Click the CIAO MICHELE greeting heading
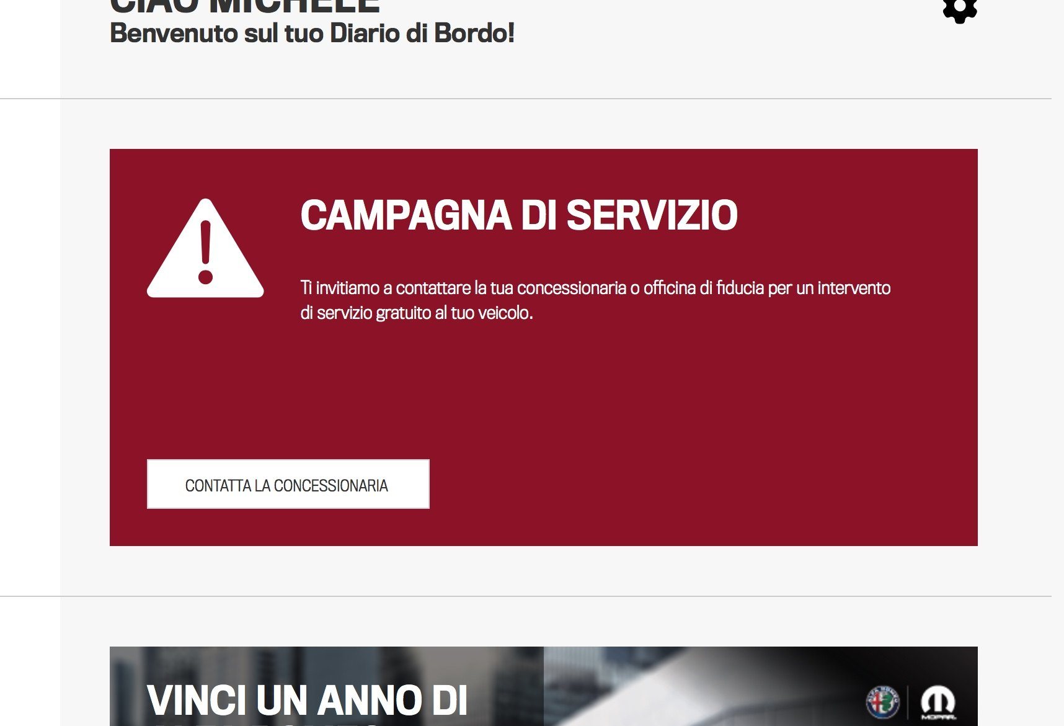1064x726 pixels. (245, 6)
